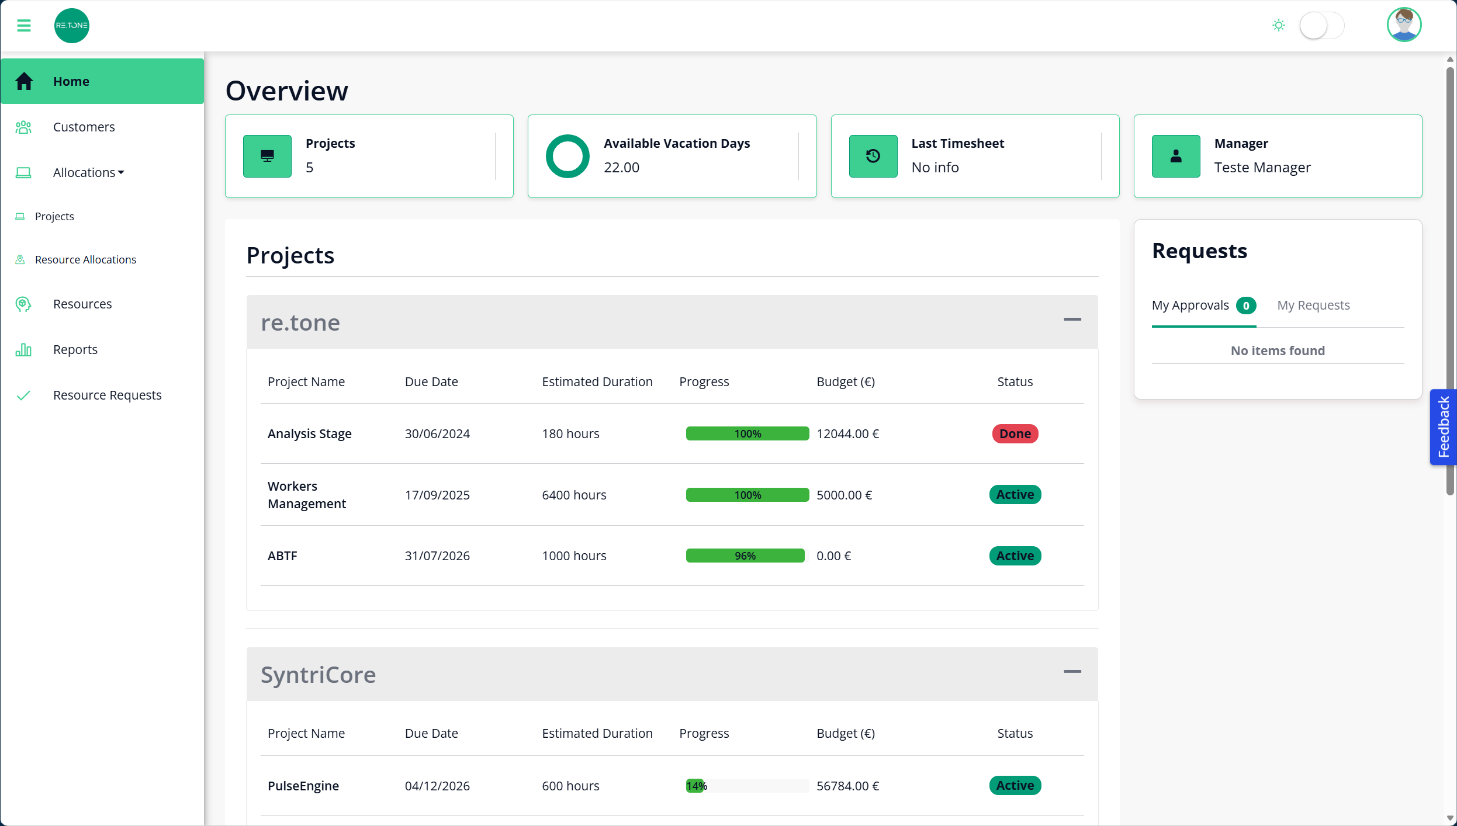
Task: Toggle the dark mode switch
Action: pos(1322,26)
